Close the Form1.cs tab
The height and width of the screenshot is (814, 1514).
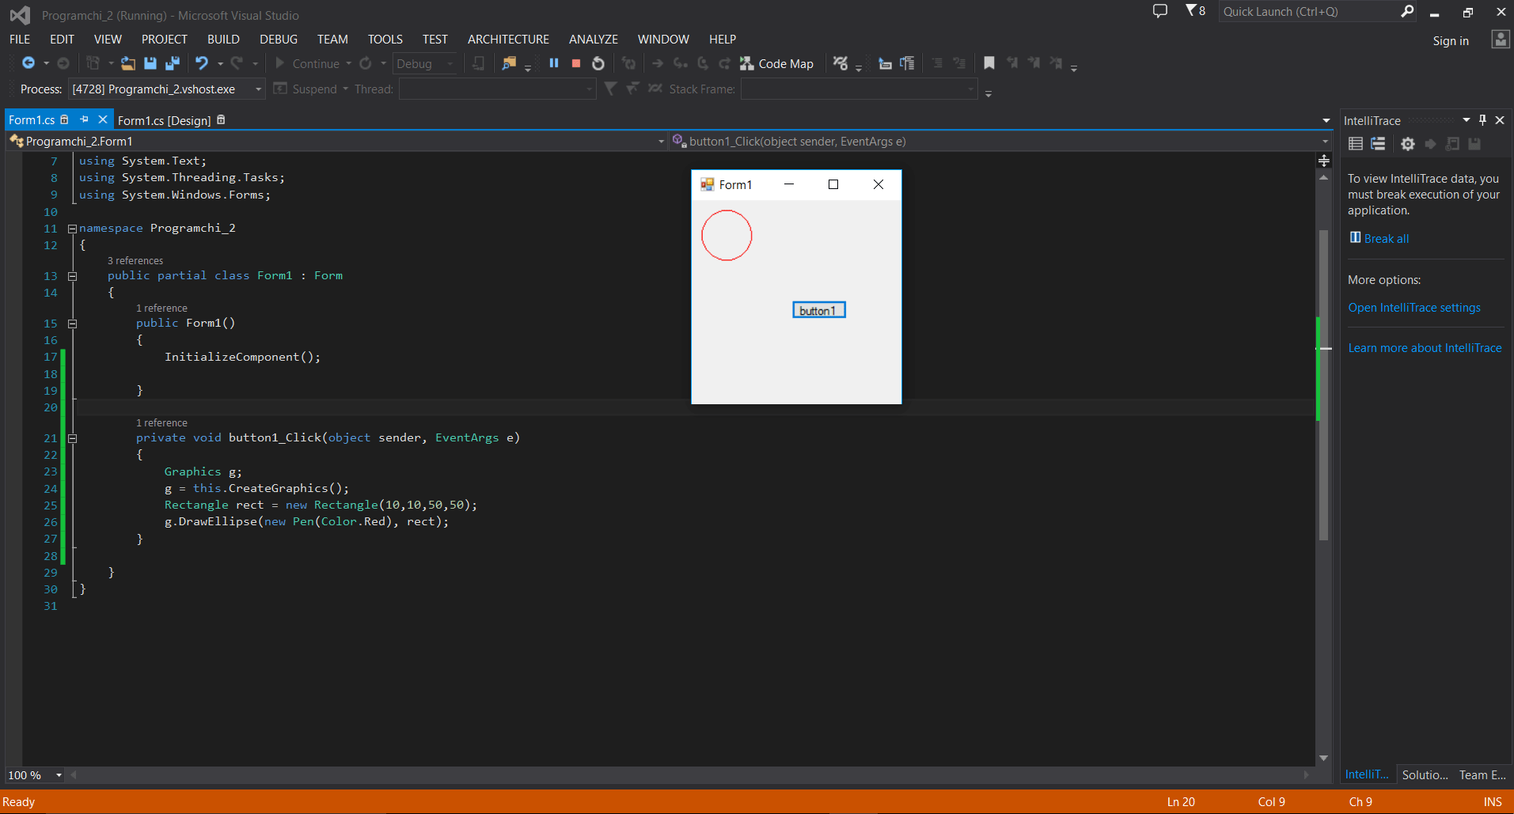coord(102,119)
